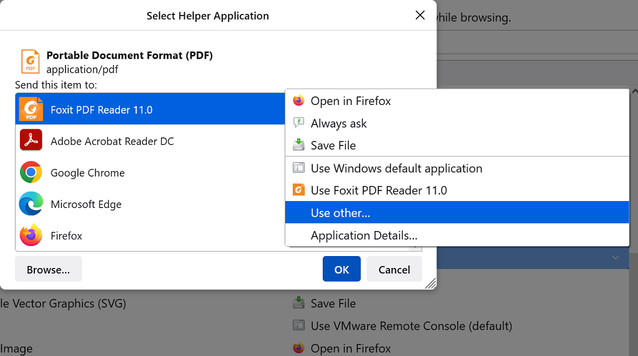Click Use VMware Remote Console (default) action
The width and height of the screenshot is (638, 356).
(411, 326)
